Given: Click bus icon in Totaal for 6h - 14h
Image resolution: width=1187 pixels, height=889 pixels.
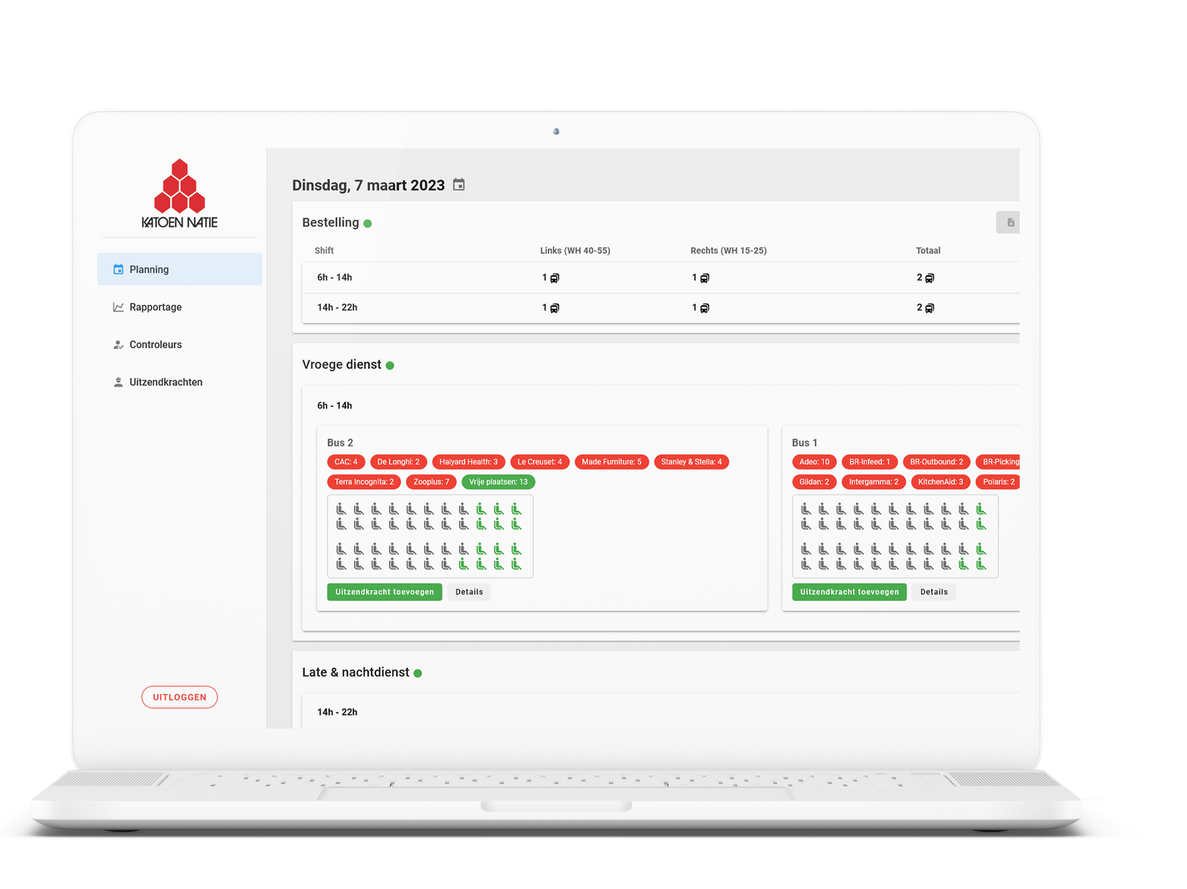Looking at the screenshot, I should tap(930, 278).
